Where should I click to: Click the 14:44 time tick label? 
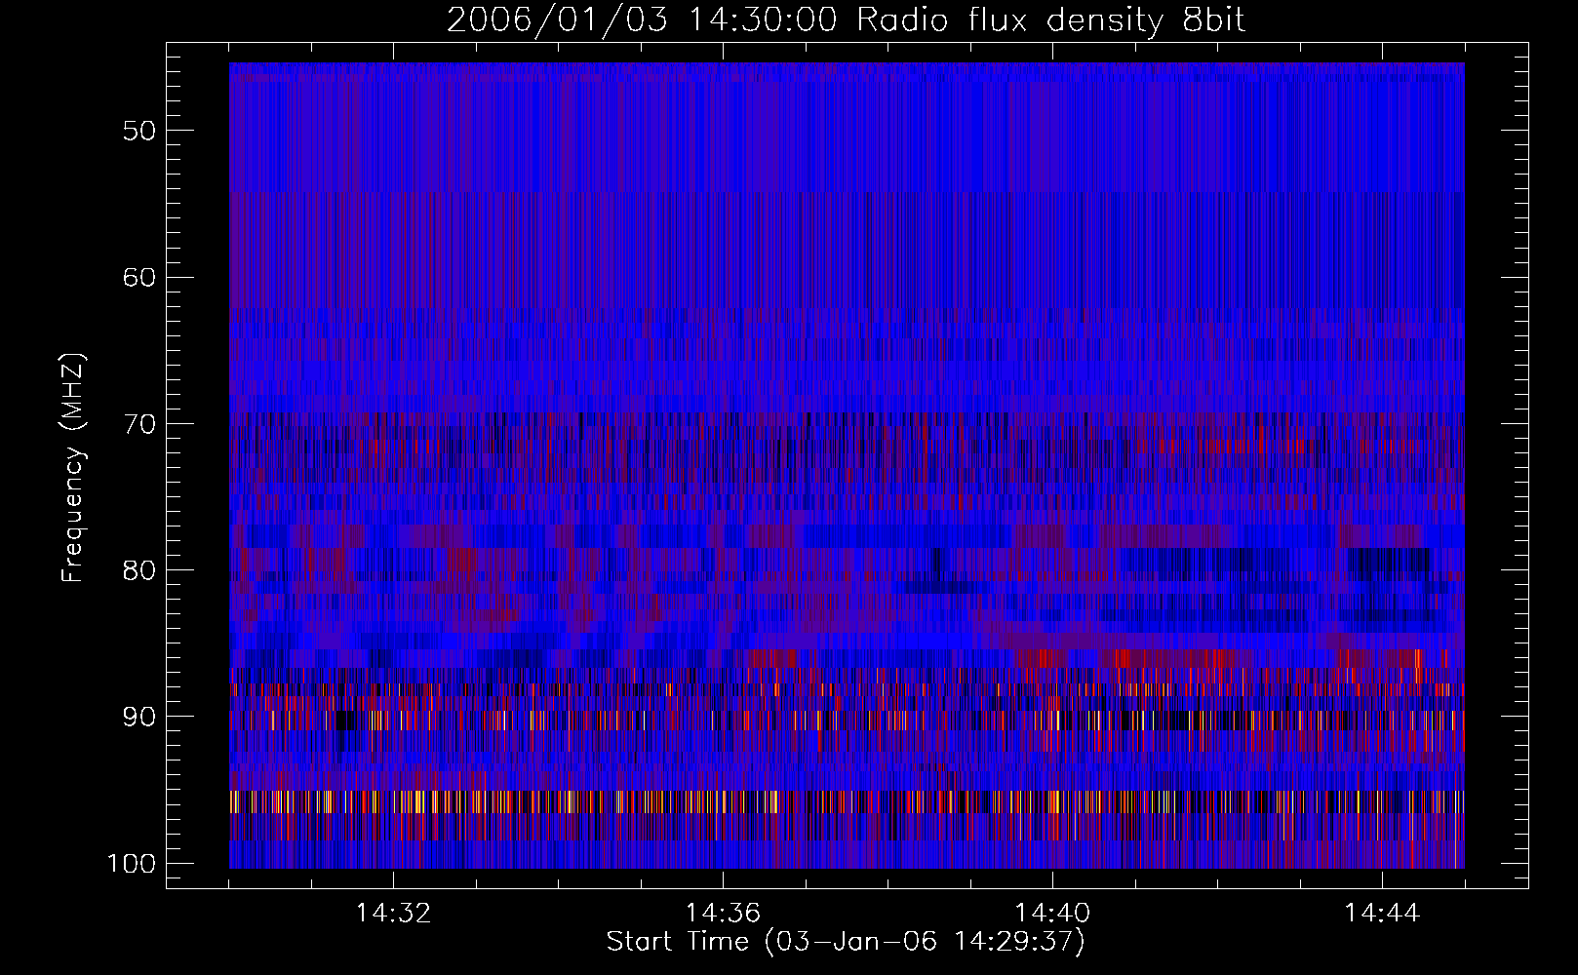(x=1382, y=914)
